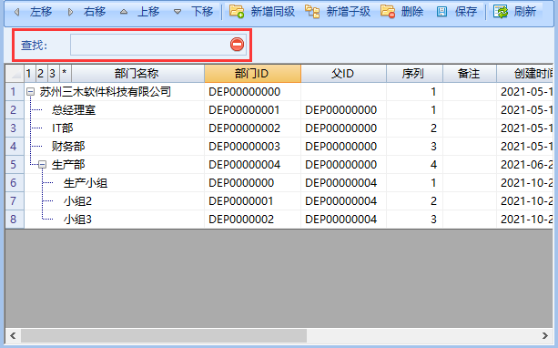Click the 删除 folder delete icon

388,12
